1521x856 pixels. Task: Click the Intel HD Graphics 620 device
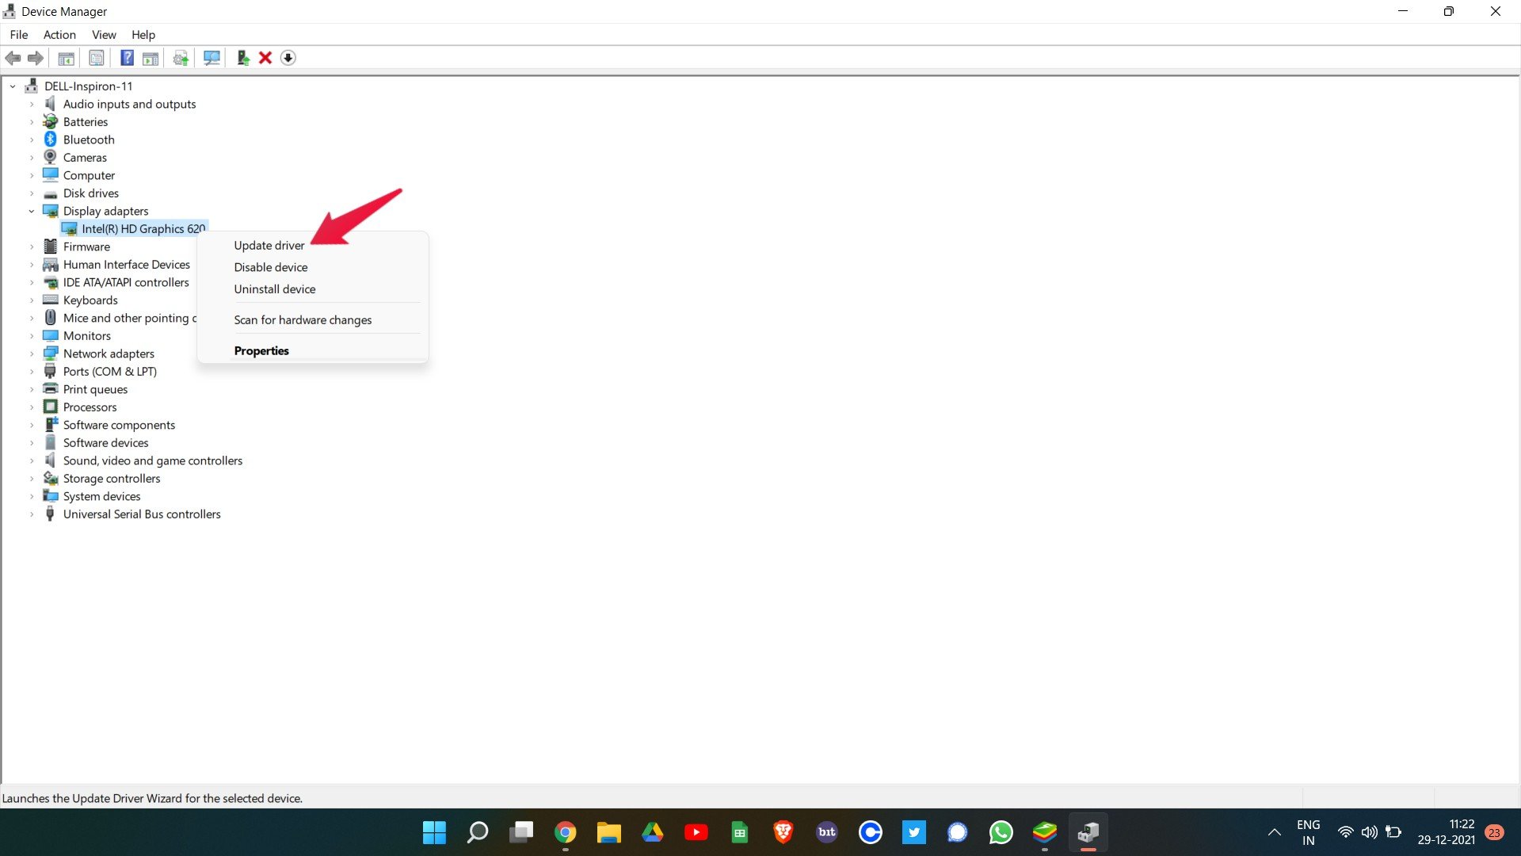pyautogui.click(x=143, y=227)
